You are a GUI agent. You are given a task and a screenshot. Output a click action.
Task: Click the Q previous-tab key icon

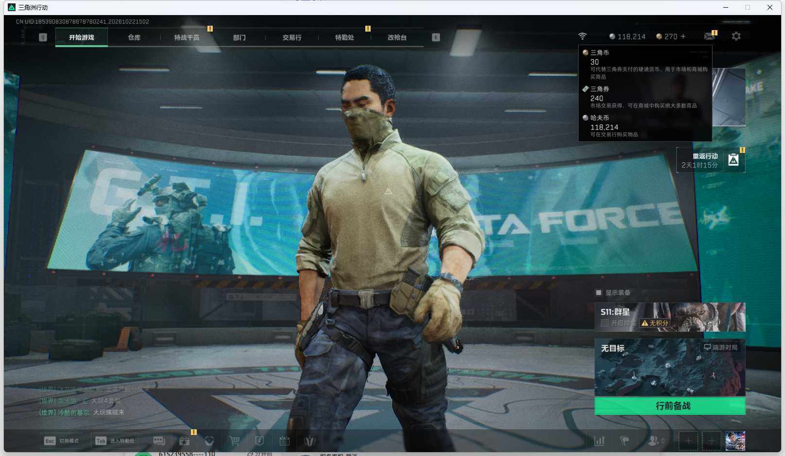(x=43, y=37)
